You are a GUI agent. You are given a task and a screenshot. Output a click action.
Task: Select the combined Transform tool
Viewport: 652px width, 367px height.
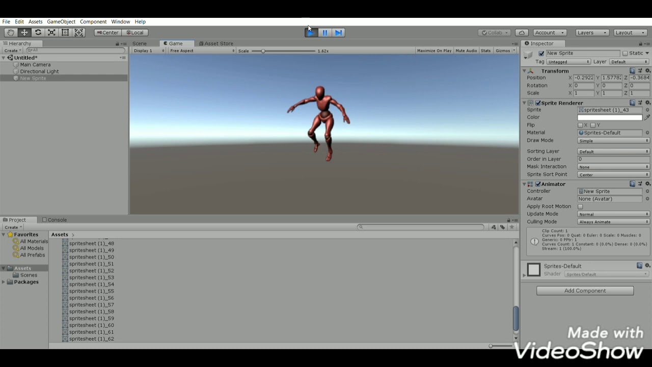click(x=79, y=33)
